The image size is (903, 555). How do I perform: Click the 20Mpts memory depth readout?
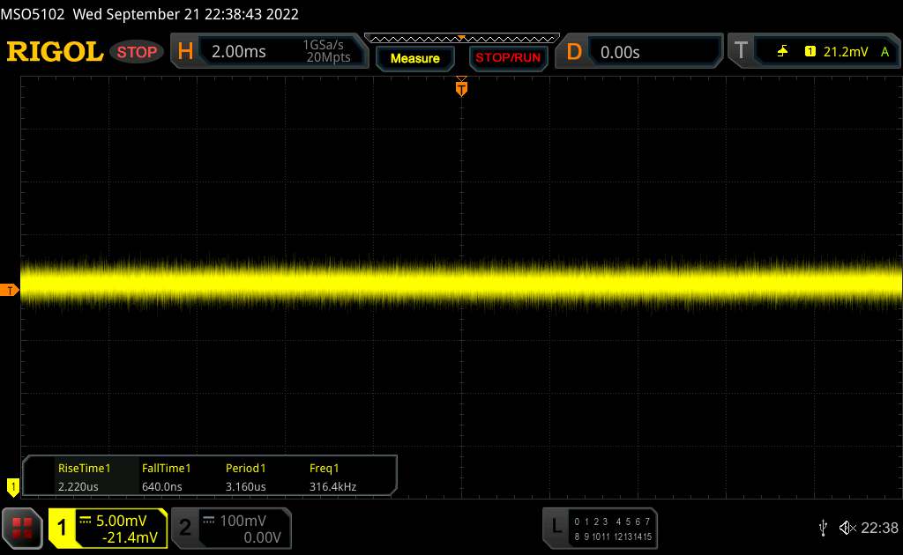pyautogui.click(x=328, y=57)
